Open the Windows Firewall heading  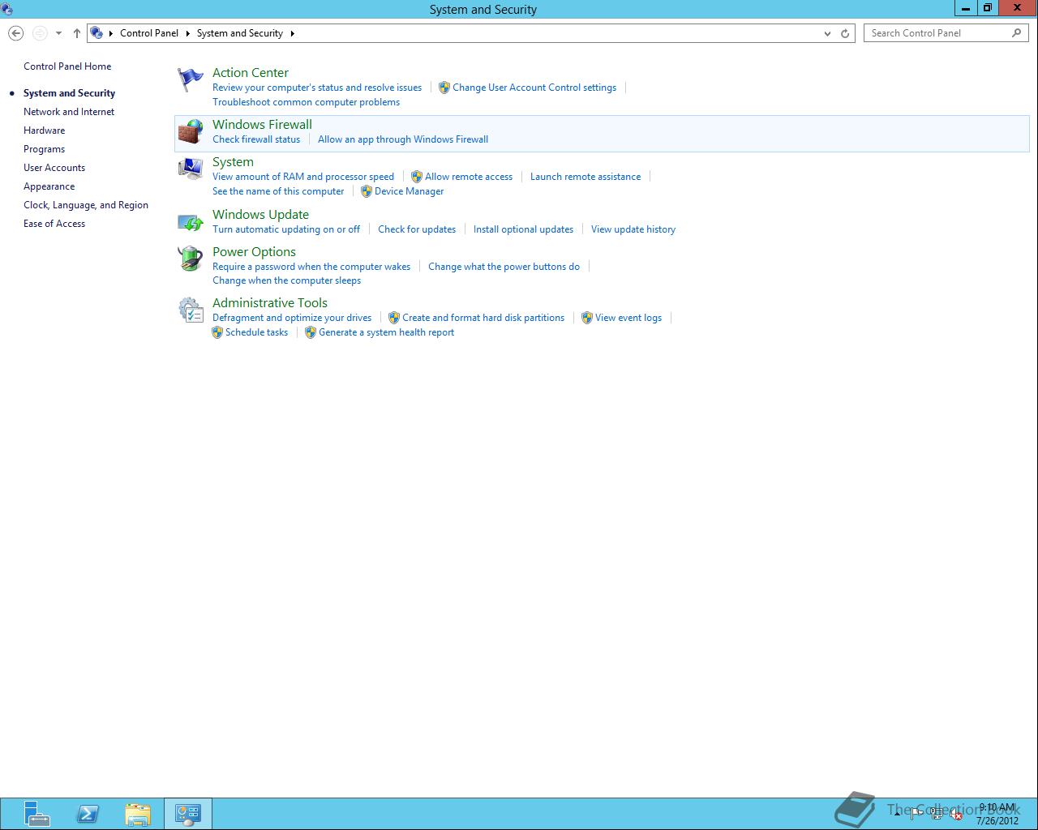pyautogui.click(x=262, y=125)
